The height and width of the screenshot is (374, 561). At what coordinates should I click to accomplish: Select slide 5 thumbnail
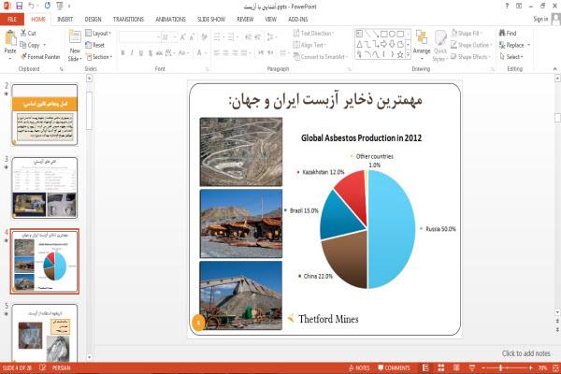(x=45, y=333)
